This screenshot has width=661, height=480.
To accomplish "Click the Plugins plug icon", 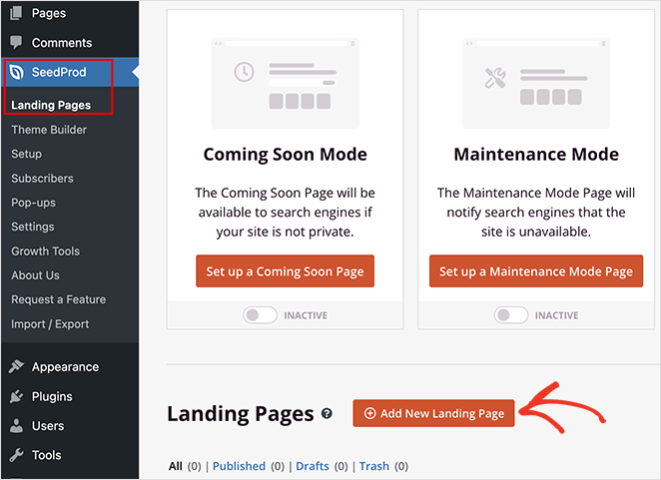I will pos(16,396).
